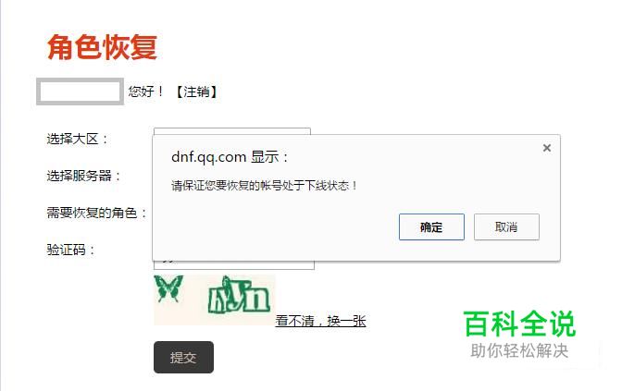Click the 角色恢复 page heading
Viewport: 622px width, 391px height.
tap(103, 47)
